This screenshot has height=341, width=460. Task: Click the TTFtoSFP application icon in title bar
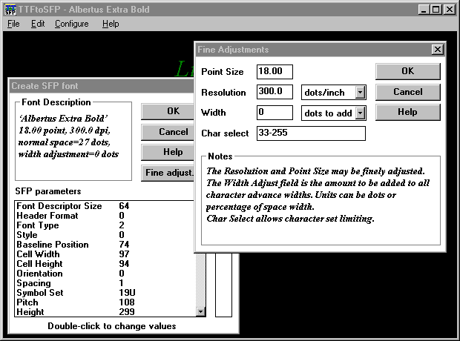click(x=10, y=10)
